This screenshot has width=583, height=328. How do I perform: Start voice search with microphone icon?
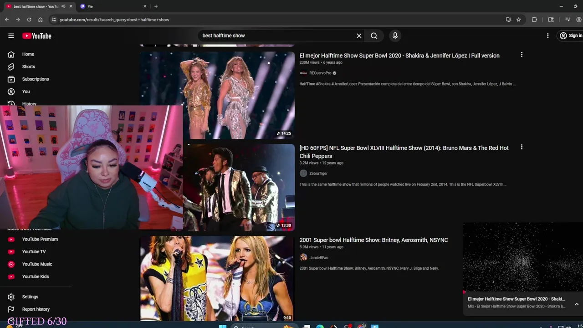point(395,36)
